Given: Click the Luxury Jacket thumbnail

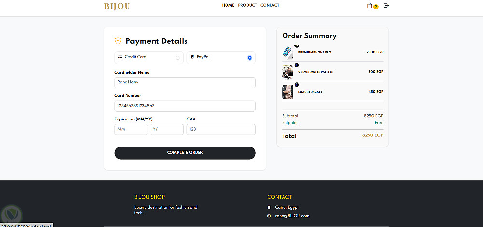Looking at the screenshot, I should pos(288,92).
